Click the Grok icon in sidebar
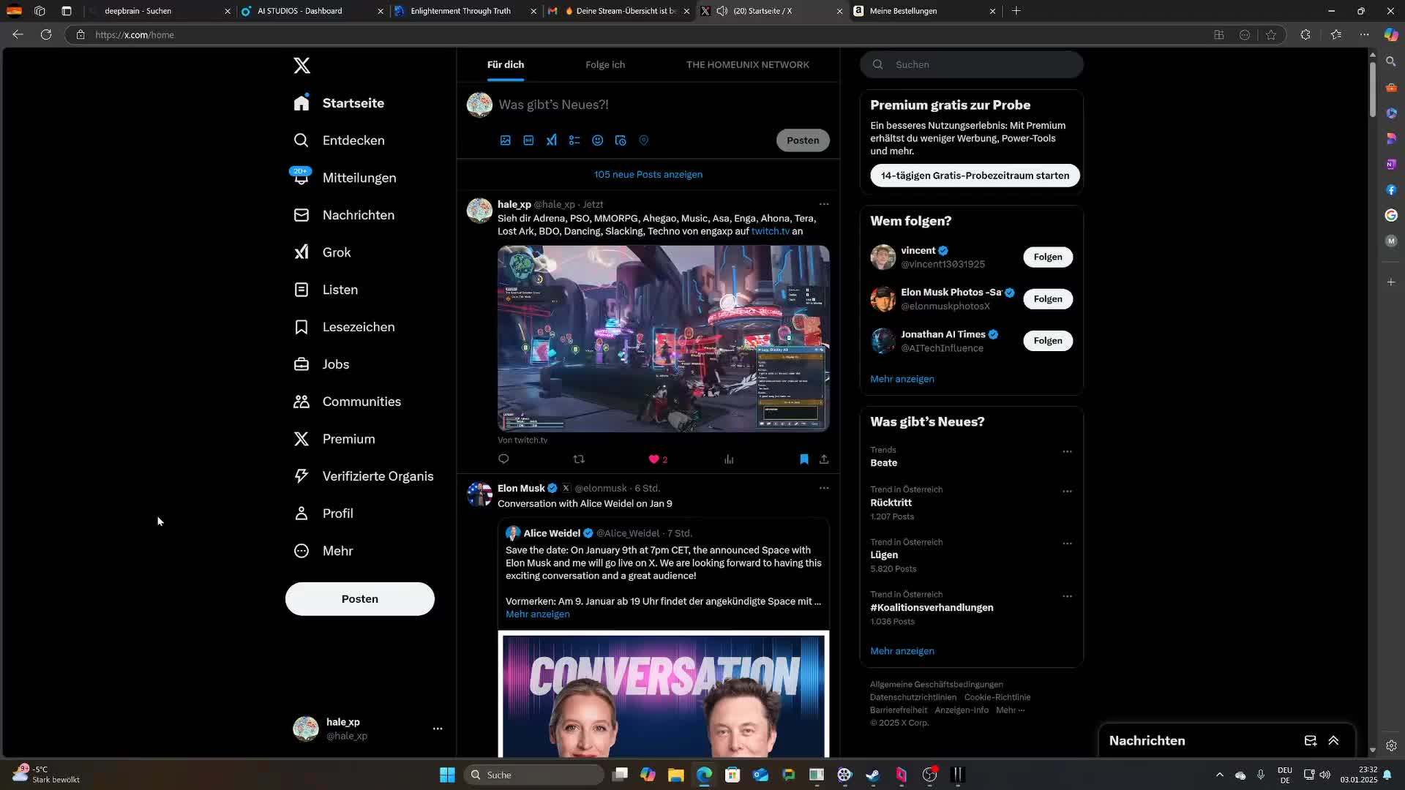The width and height of the screenshot is (1405, 790). click(301, 252)
